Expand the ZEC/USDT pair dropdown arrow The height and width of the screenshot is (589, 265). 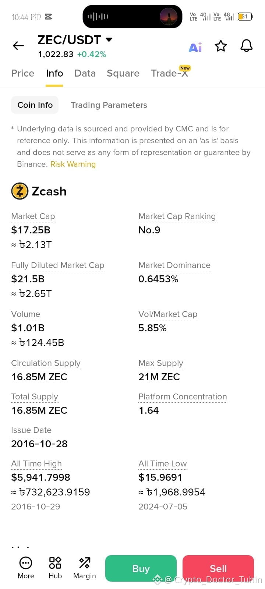coord(109,39)
